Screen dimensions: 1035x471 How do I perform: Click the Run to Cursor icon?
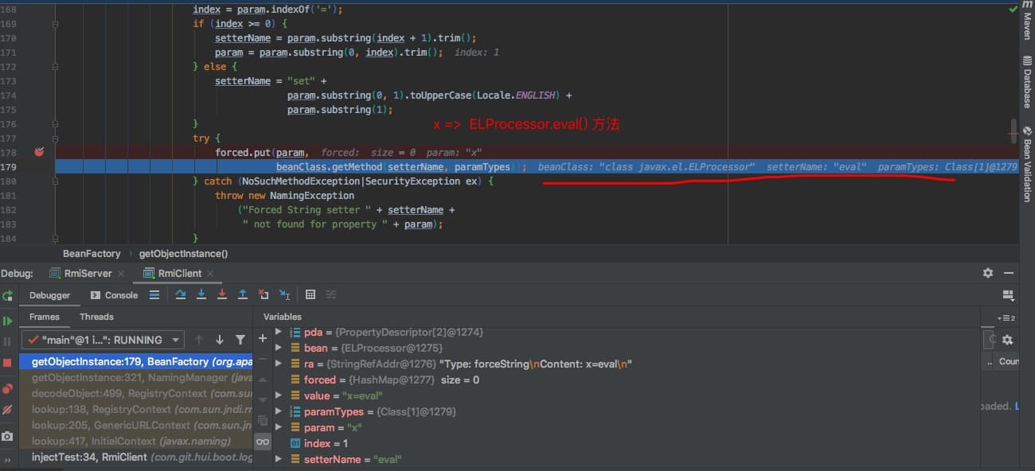284,295
